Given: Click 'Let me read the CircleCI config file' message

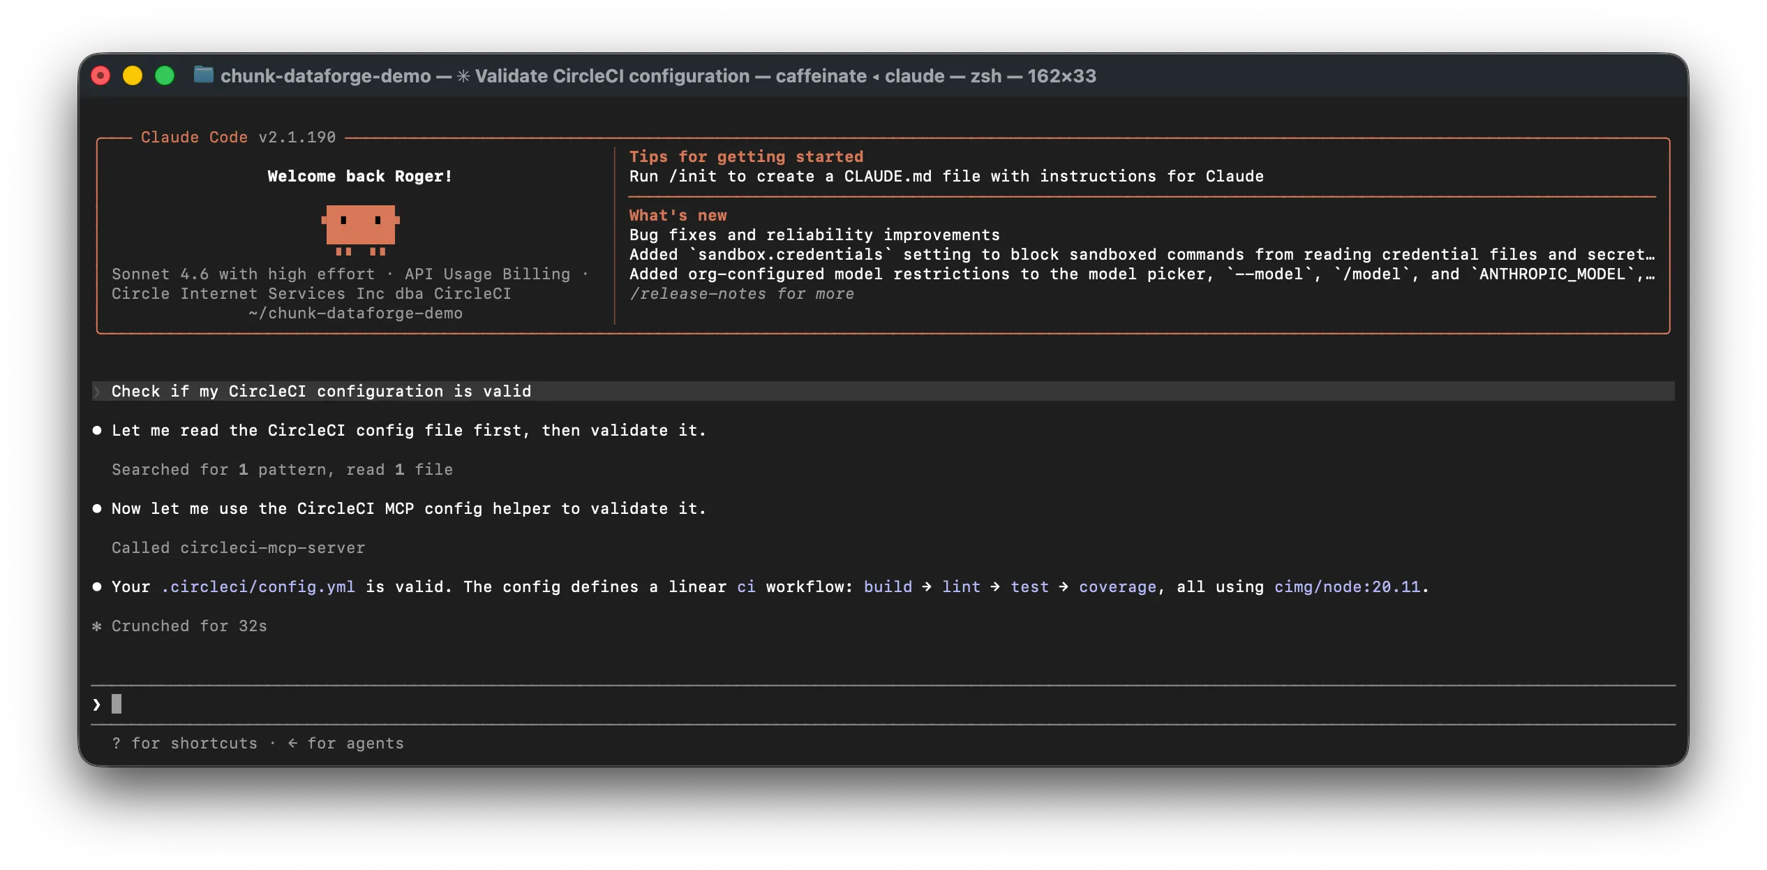Looking at the screenshot, I should (x=409, y=431).
